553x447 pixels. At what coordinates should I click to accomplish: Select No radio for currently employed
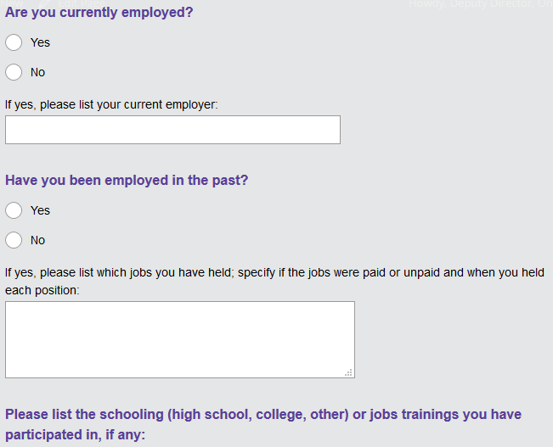pos(14,72)
